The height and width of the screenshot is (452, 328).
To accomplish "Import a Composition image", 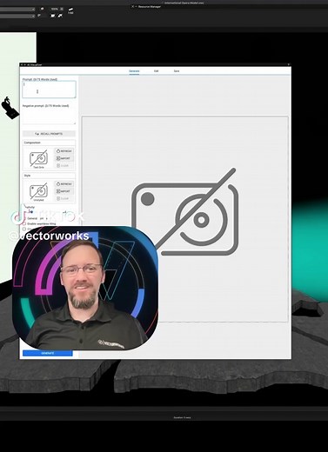I will click(x=64, y=158).
